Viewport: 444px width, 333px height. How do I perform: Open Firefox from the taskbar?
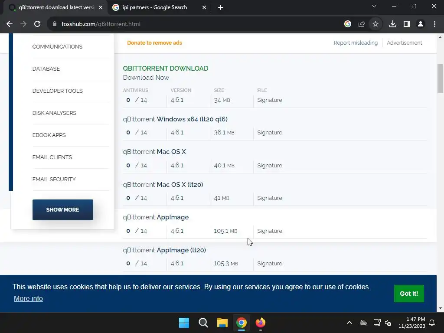click(261, 323)
